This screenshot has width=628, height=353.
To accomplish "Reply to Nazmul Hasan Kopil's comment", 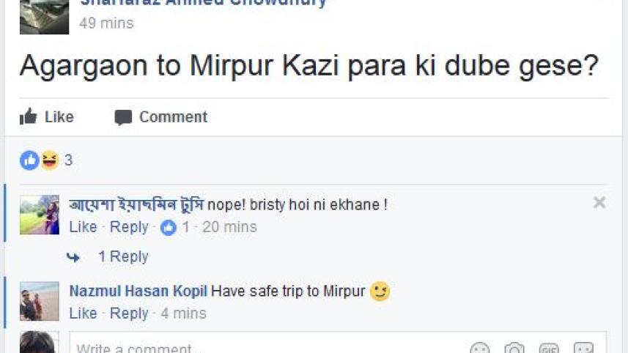I will coord(129,313).
